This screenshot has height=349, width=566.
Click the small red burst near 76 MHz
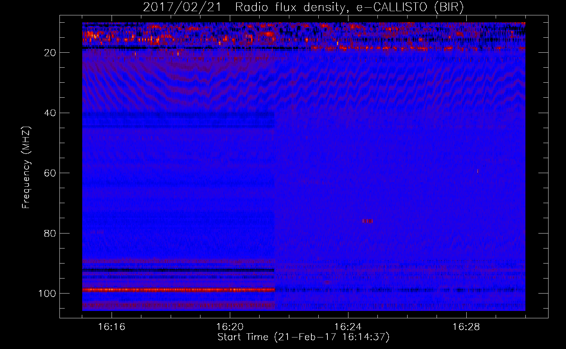pos(368,221)
